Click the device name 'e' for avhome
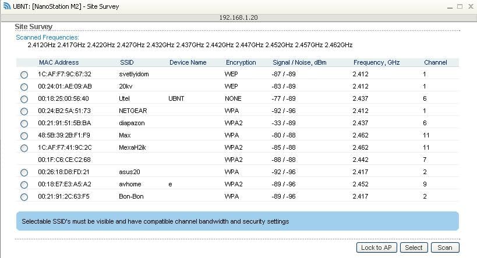Image resolution: width=477 pixels, height=258 pixels. pyautogui.click(x=170, y=185)
